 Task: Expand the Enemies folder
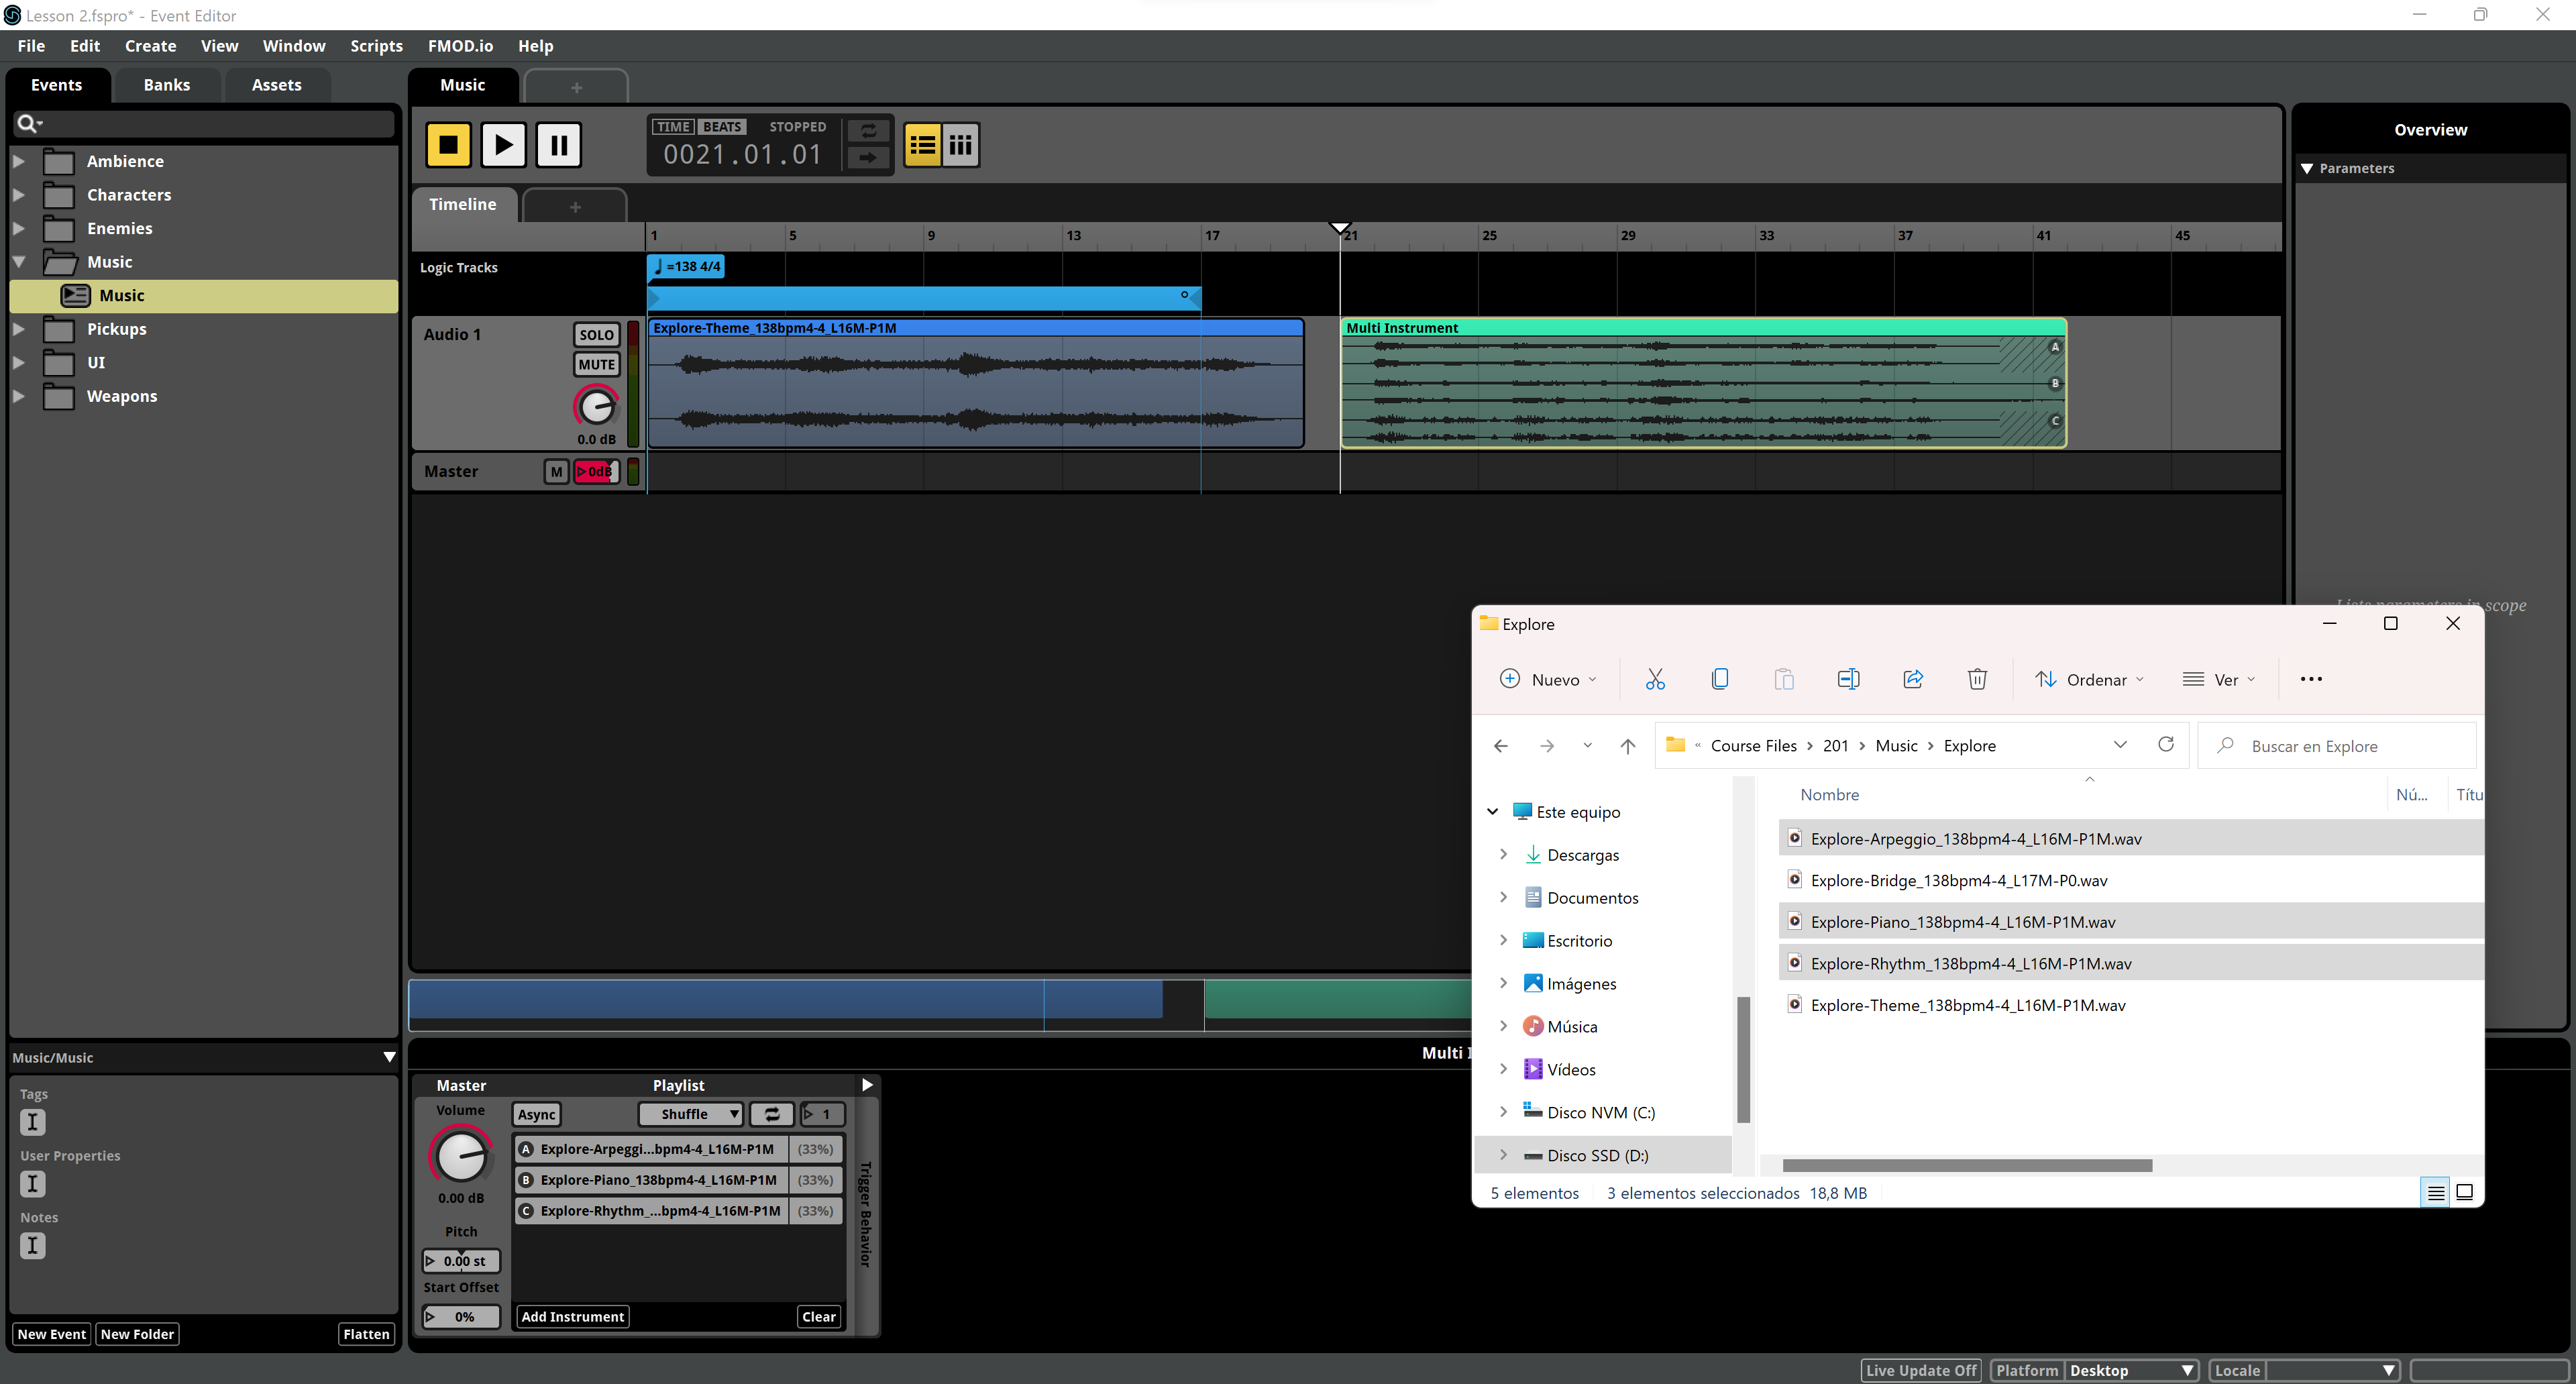18,228
